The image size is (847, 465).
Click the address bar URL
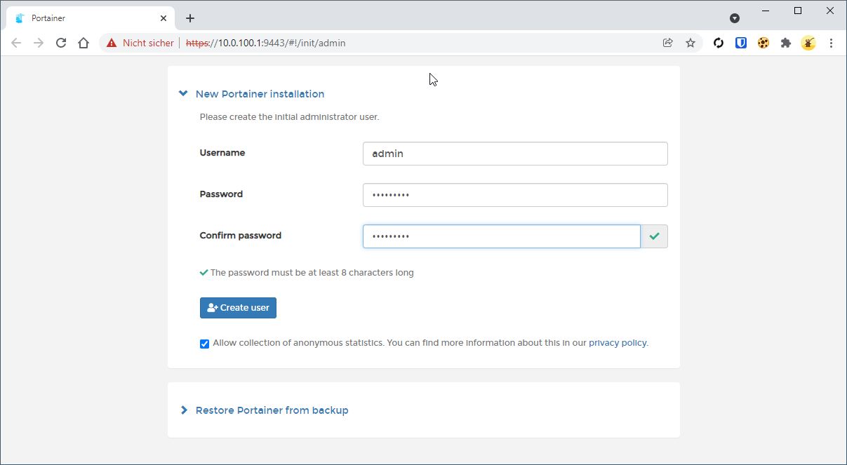click(265, 43)
